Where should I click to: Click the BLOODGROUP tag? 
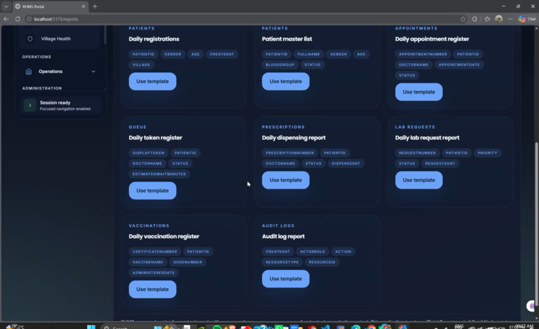pos(280,65)
